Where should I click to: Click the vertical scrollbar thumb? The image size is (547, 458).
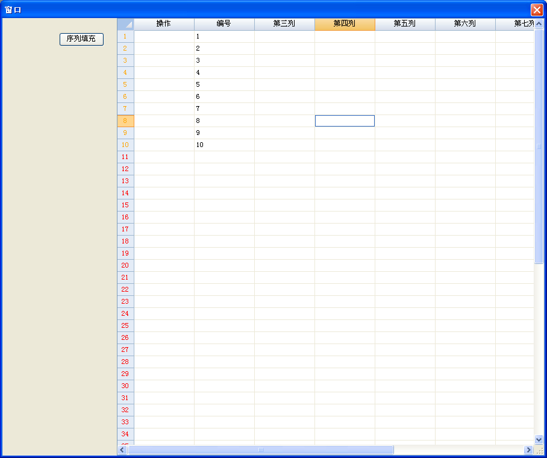[539, 146]
